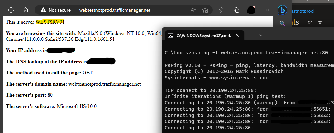
Task: Click the 'Your IP address is' label
Action: (x=26, y=50)
